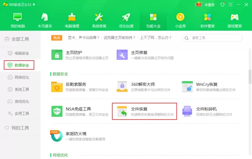Click the search magnifier icon
Viewport: 252px width, 159px height.
186,38
